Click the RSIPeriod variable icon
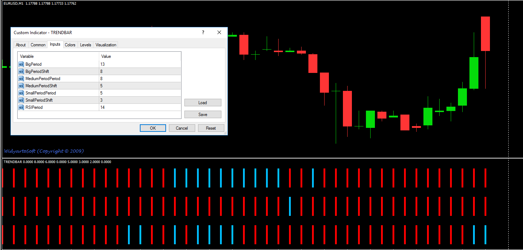 coord(21,107)
